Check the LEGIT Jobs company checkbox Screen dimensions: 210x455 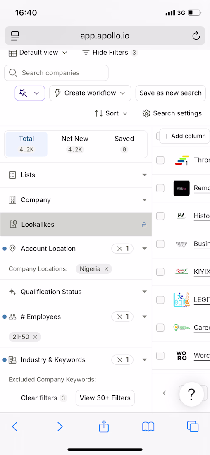[x=160, y=300]
